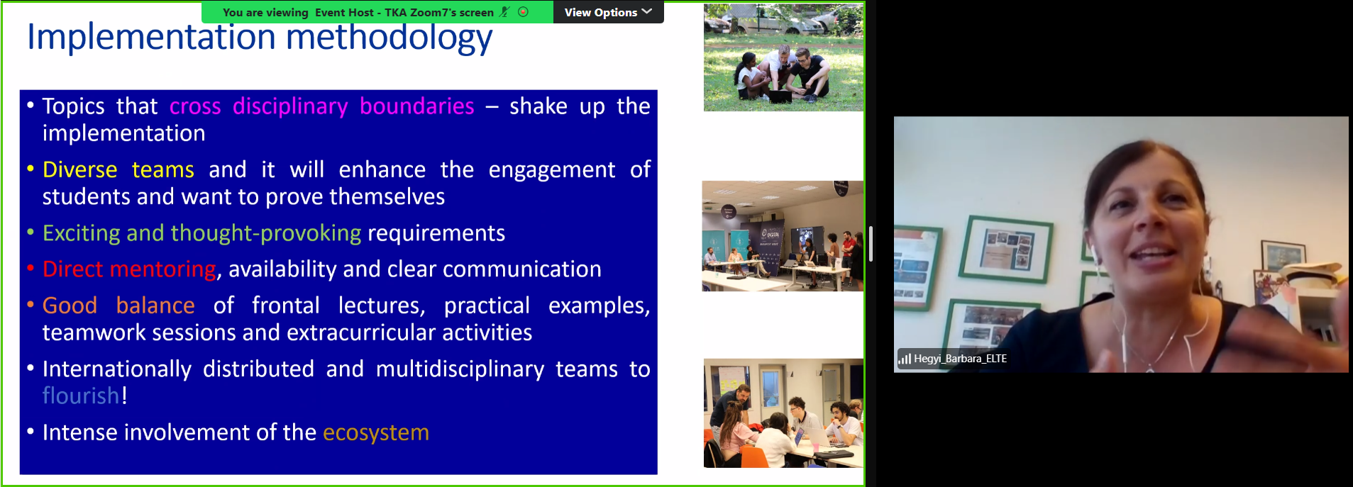The width and height of the screenshot is (1353, 487).
Task: Click the outdoor students photo on slide
Action: pyautogui.click(x=783, y=58)
